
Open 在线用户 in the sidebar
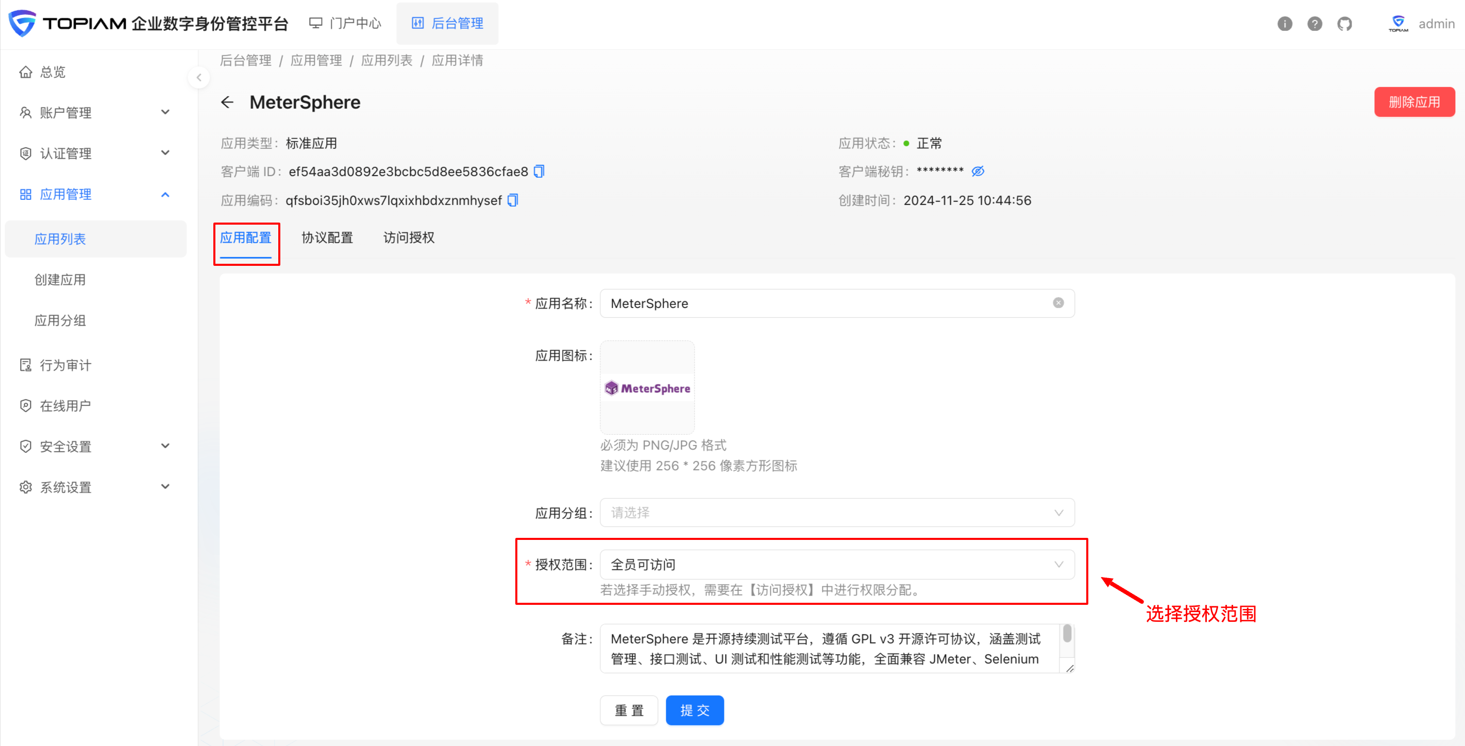click(x=65, y=405)
